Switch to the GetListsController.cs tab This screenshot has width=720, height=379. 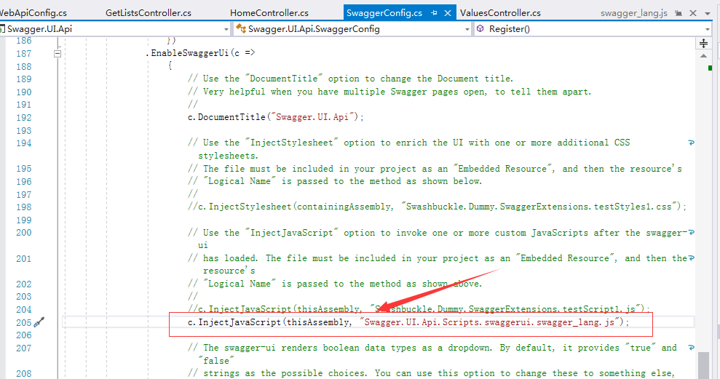pyautogui.click(x=149, y=13)
